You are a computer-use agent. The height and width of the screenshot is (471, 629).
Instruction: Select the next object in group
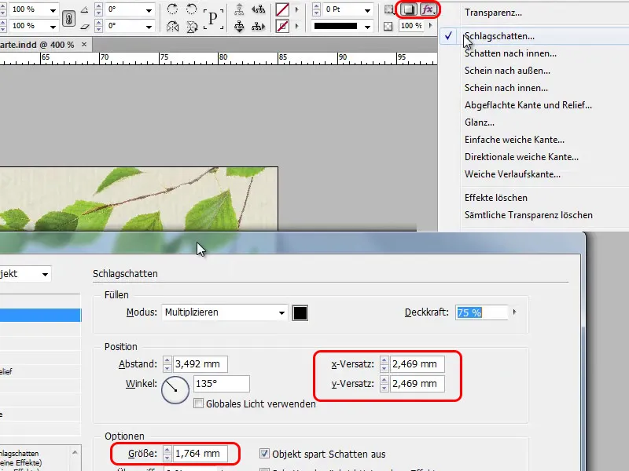(259, 27)
